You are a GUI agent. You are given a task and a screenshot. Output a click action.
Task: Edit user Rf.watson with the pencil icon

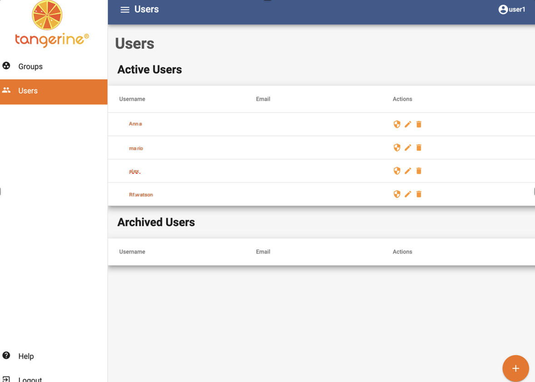(408, 194)
